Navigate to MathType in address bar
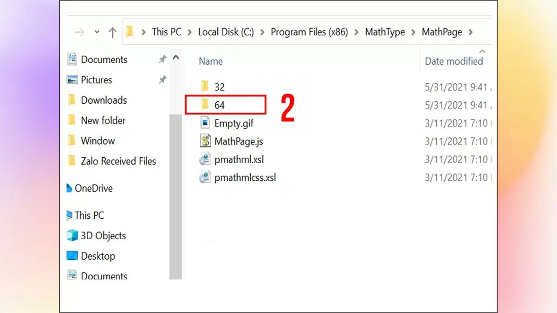The height and width of the screenshot is (313, 557). pos(385,32)
